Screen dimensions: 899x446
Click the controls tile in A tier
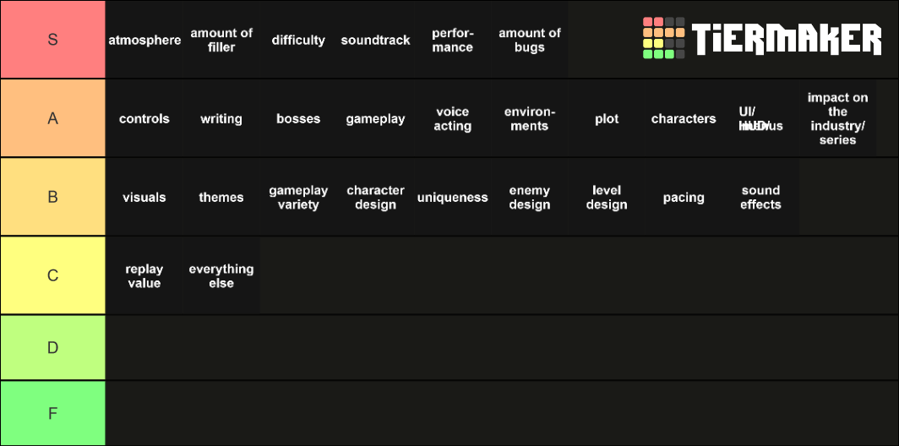coord(144,118)
